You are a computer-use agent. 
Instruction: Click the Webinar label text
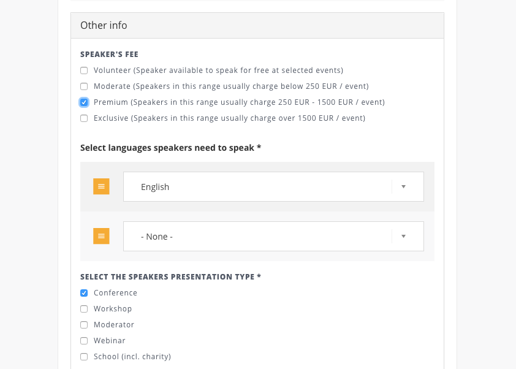pos(111,341)
